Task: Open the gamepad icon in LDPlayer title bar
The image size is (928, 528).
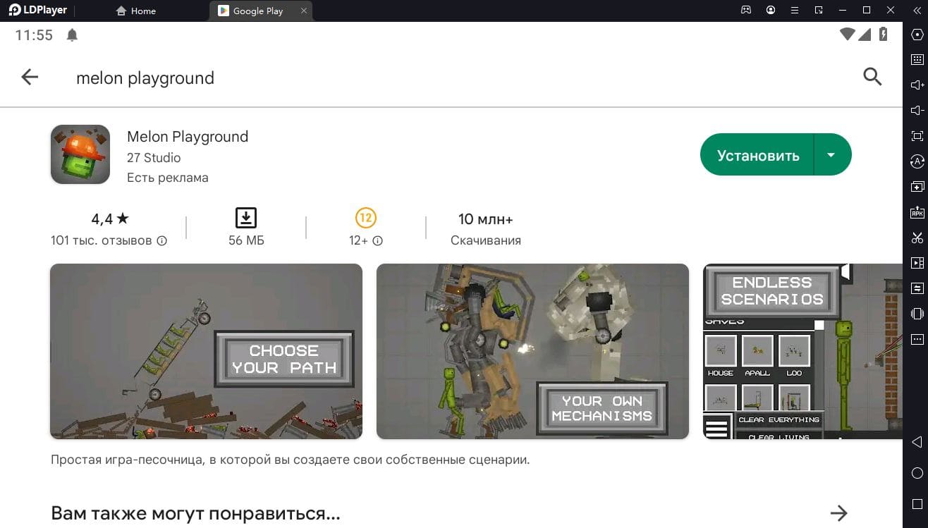Action: [x=746, y=10]
